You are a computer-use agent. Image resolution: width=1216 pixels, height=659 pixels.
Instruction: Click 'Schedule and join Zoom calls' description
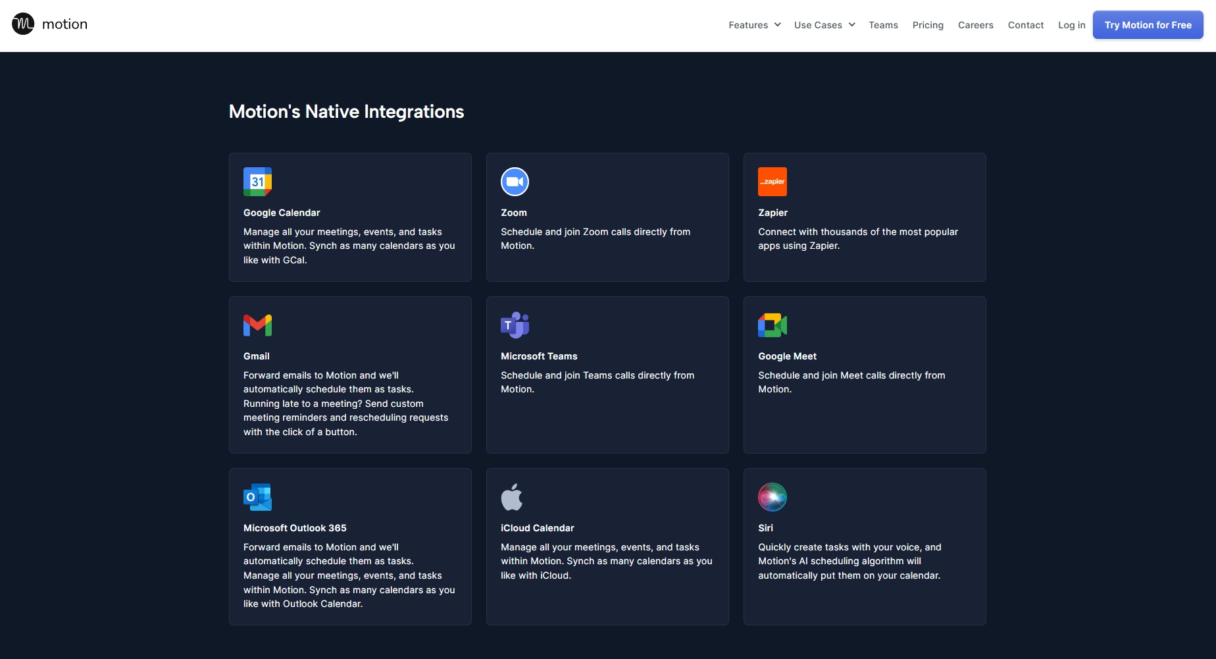point(595,238)
